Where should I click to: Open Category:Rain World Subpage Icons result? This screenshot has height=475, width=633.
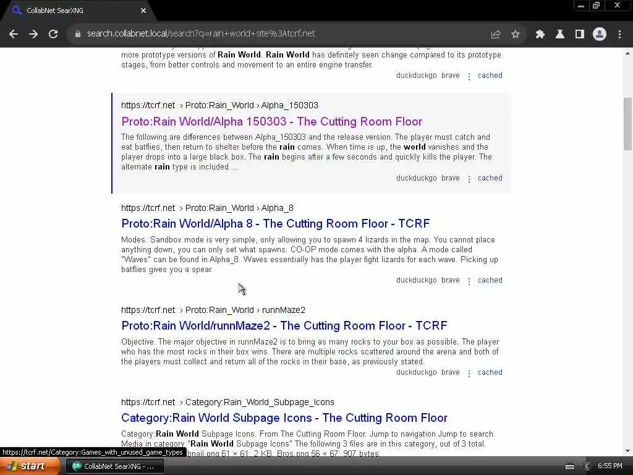(284, 418)
